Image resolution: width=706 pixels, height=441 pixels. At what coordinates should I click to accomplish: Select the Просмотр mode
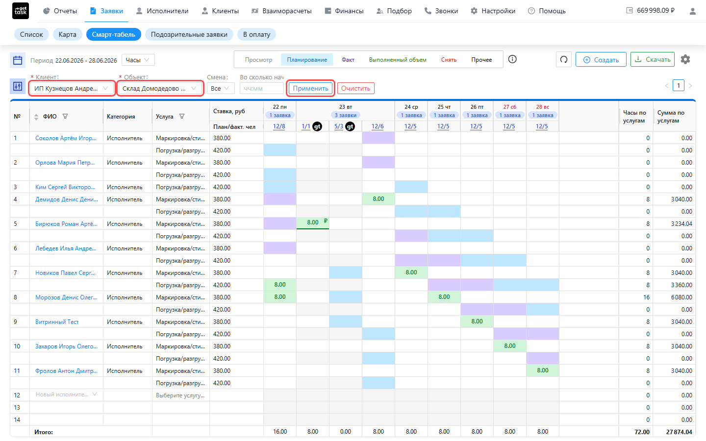(x=258, y=60)
